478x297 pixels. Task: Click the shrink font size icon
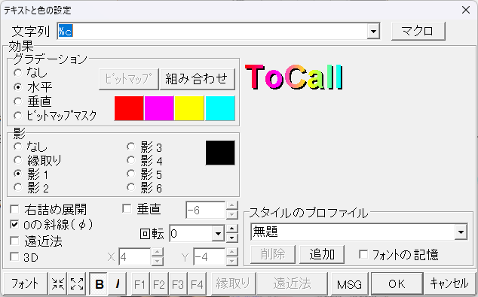(x=57, y=284)
